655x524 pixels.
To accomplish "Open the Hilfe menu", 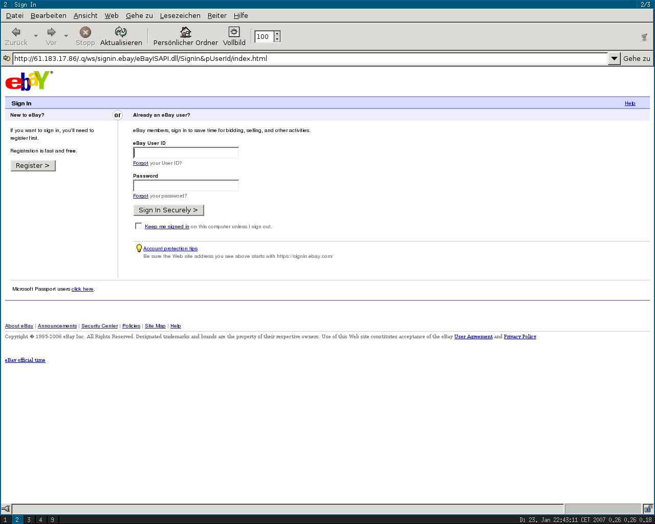I will [241, 15].
